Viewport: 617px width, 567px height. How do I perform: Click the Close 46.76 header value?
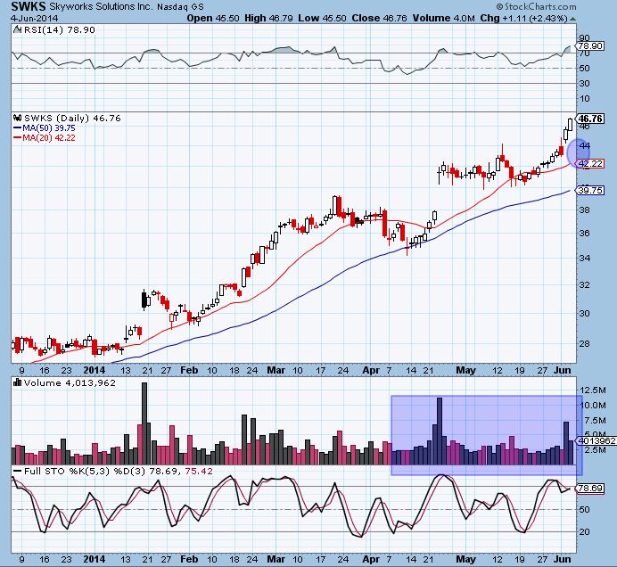[379, 18]
